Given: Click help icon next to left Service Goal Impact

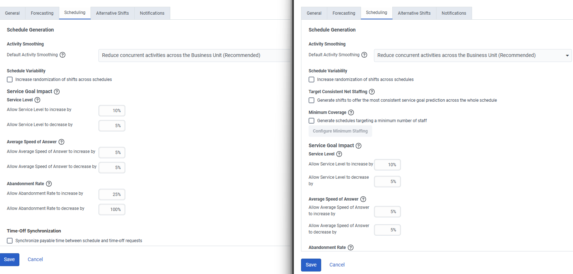Looking at the screenshot, I should 57,92.
